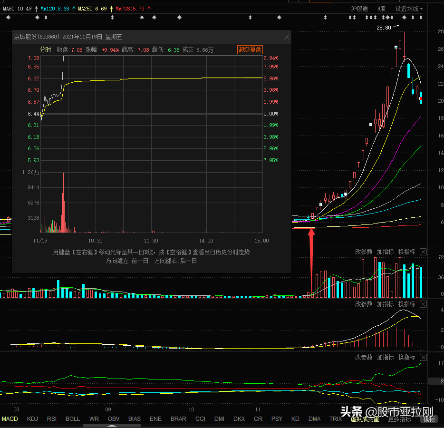Click 改参数 in volume panel

point(364,252)
